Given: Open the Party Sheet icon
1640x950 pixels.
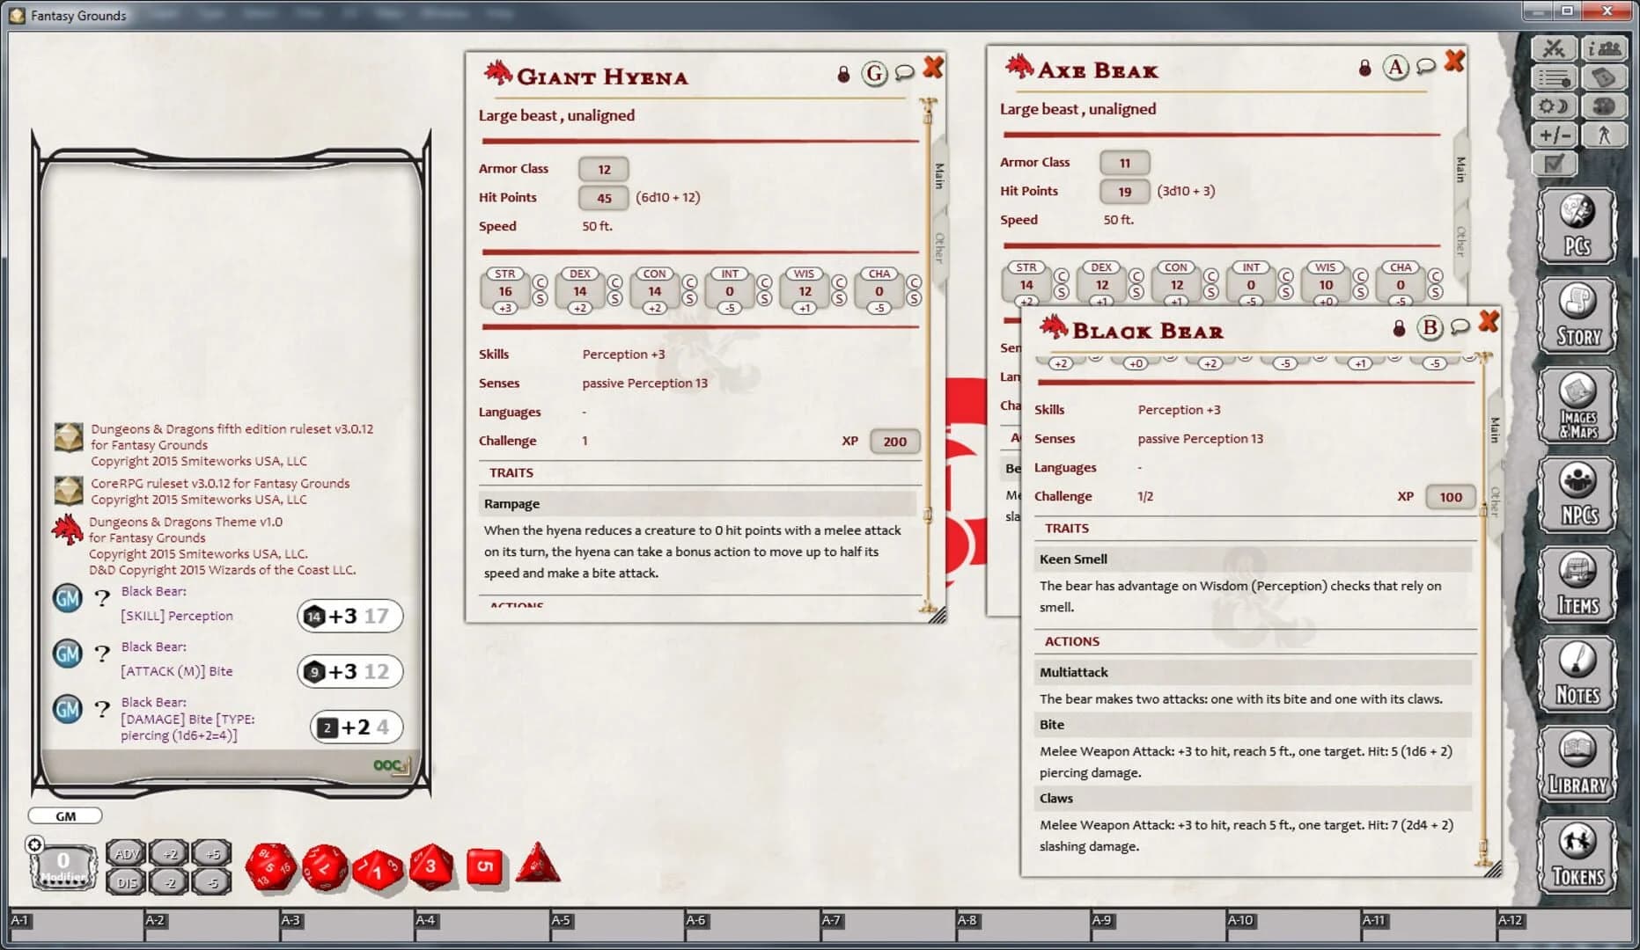Looking at the screenshot, I should [1604, 47].
